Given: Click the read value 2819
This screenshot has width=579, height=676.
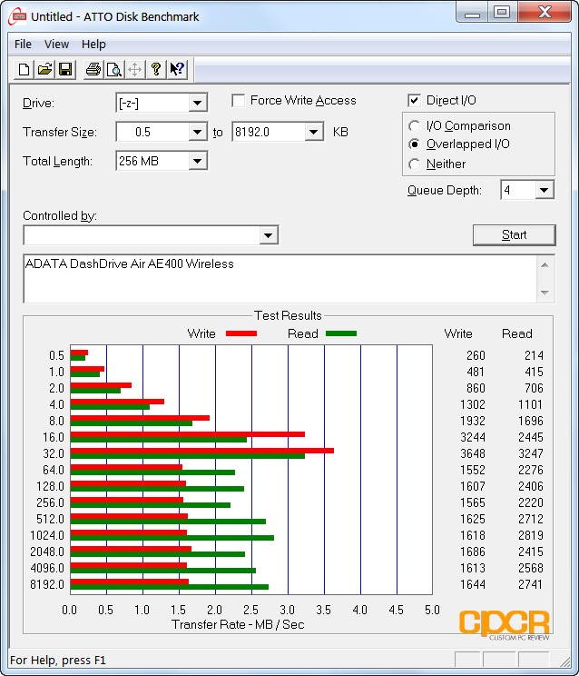Looking at the screenshot, I should [531, 535].
